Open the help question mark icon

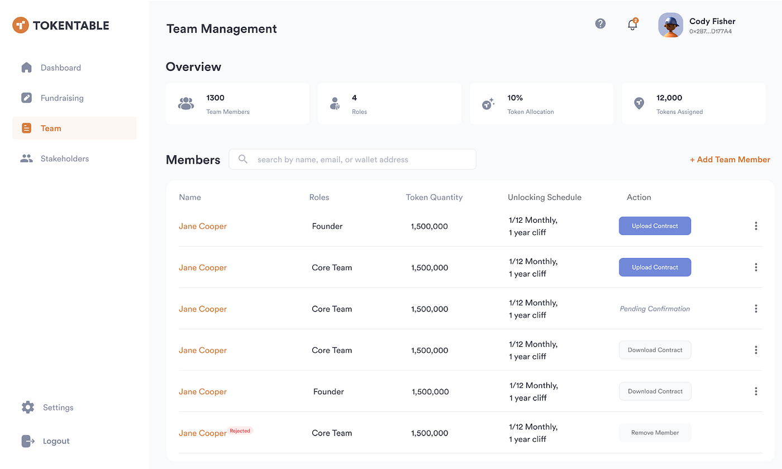(600, 23)
